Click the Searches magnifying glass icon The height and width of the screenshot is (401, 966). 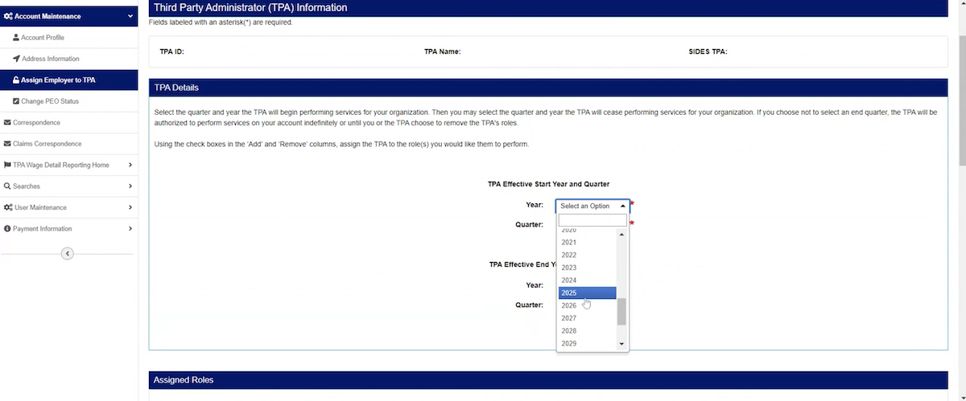click(7, 186)
